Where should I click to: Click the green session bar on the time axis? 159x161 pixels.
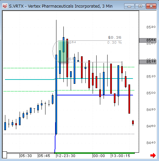[x=95, y=153]
